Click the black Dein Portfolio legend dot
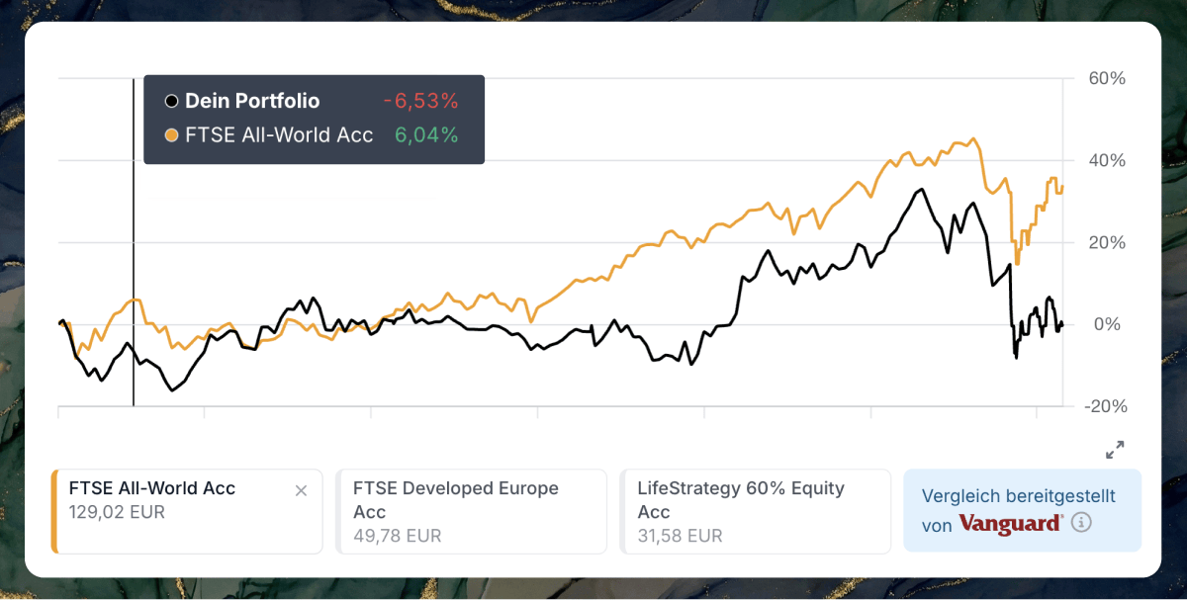The height and width of the screenshot is (600, 1187). 171,101
